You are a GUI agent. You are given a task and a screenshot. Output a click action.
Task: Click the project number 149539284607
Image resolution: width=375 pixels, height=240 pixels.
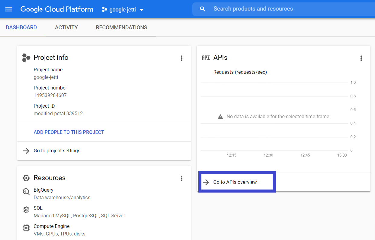click(50, 95)
